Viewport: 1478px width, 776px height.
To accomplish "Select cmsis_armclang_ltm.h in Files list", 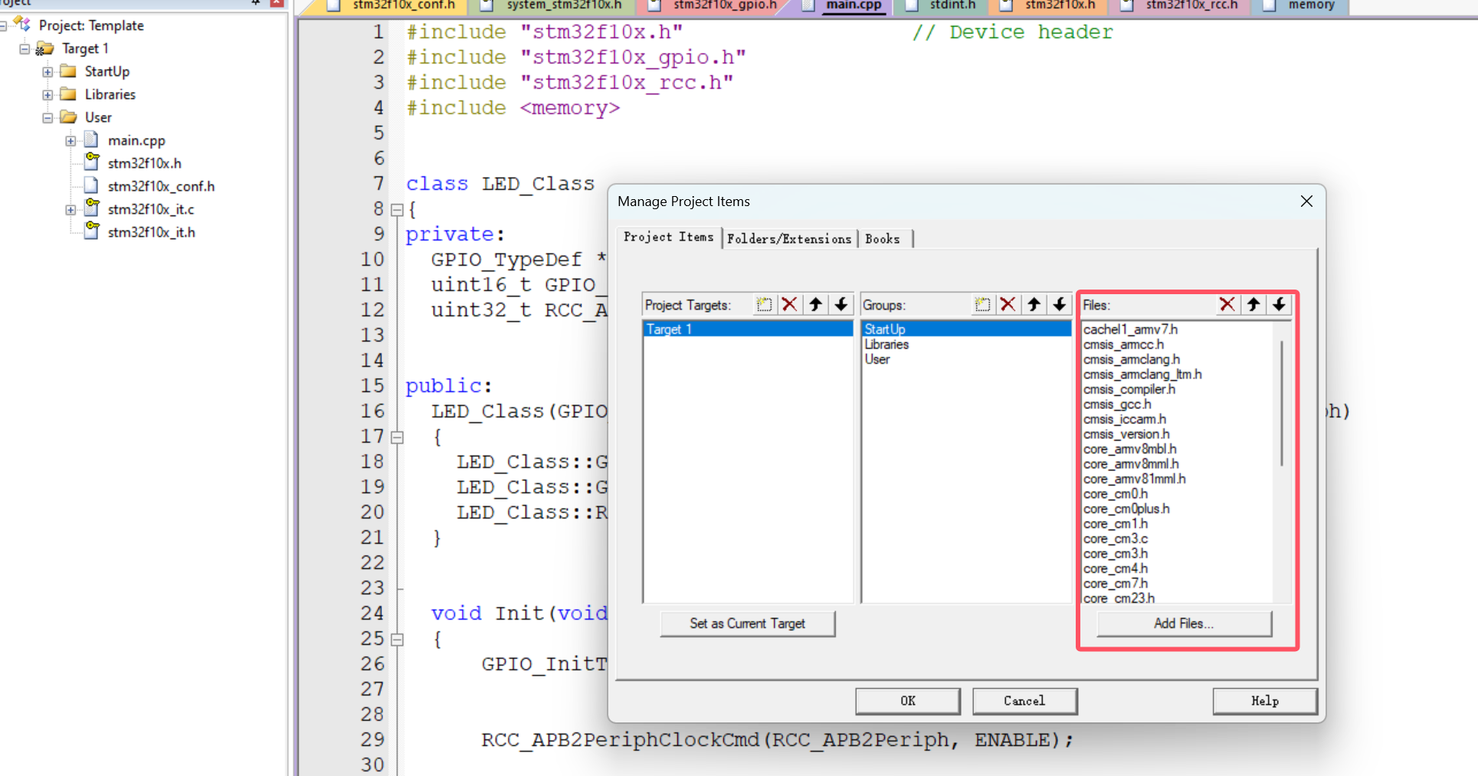I will pos(1142,375).
